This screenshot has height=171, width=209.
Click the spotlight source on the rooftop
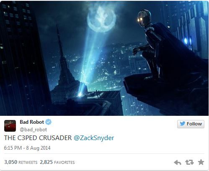coord(80,94)
